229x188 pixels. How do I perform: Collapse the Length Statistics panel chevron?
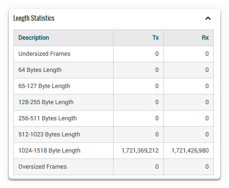point(208,18)
